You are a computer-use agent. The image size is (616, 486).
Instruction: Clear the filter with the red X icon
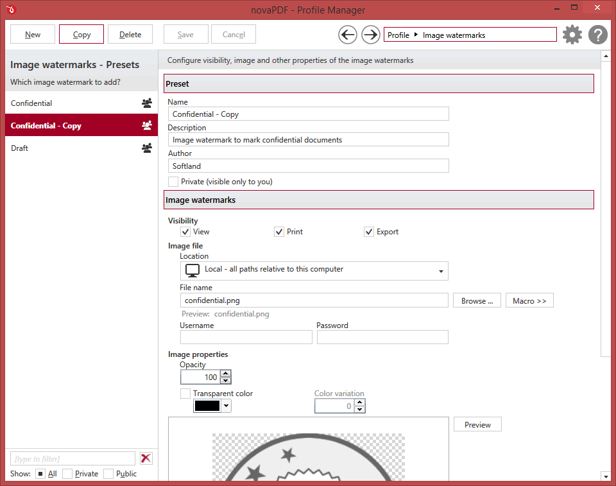[x=146, y=458]
